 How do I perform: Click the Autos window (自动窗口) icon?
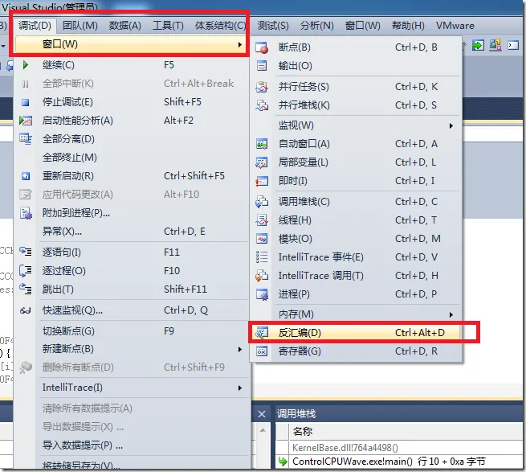262,144
